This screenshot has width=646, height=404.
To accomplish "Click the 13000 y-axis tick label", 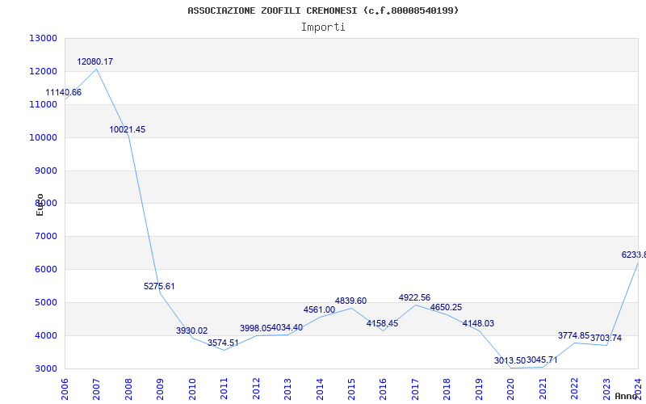I will pos(44,38).
